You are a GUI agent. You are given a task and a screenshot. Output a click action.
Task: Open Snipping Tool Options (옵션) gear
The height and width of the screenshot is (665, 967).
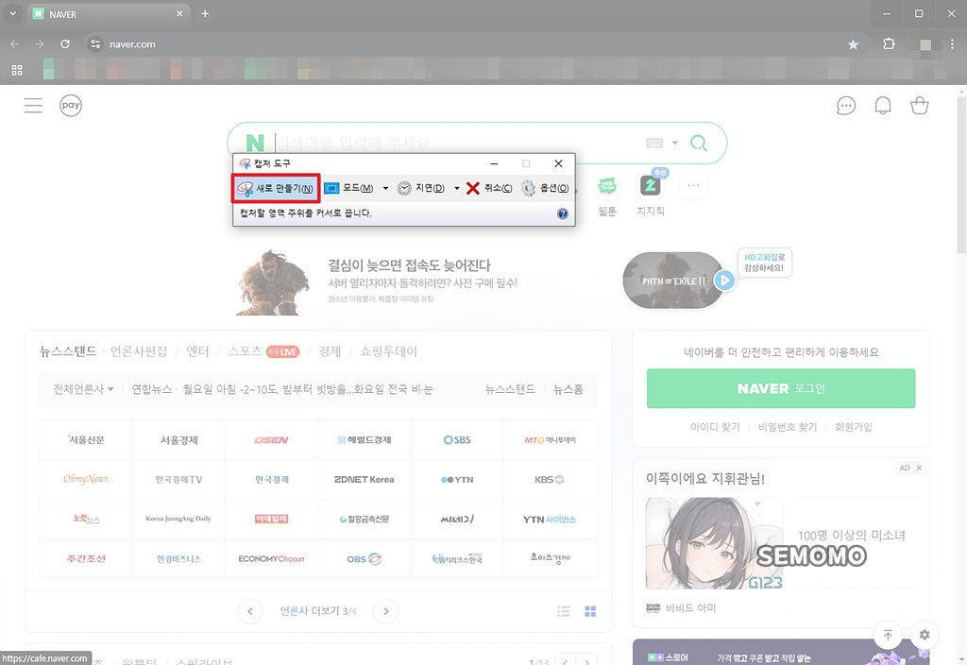[x=545, y=188]
